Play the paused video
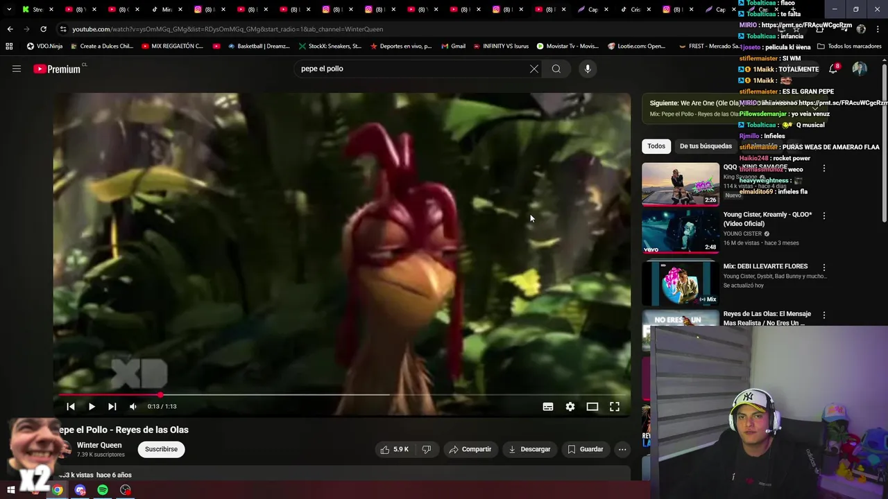This screenshot has width=888, height=499. pos(92,407)
